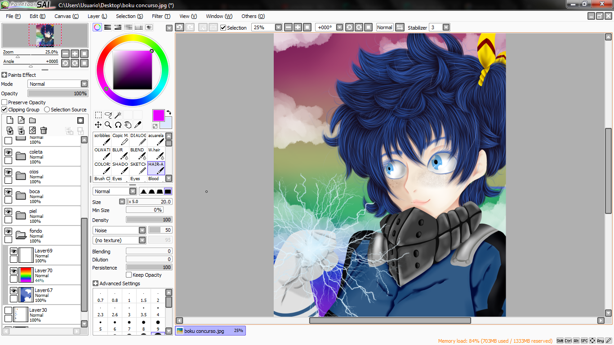Hide Layer70 using its eye icon

click(x=13, y=271)
